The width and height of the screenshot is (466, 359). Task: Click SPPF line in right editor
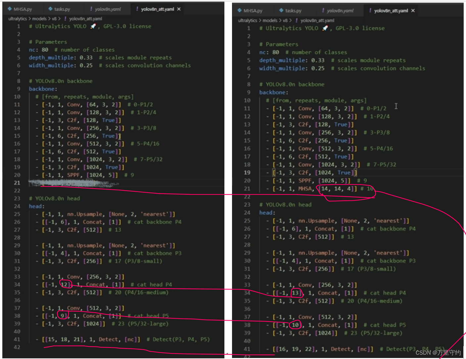(x=316, y=180)
